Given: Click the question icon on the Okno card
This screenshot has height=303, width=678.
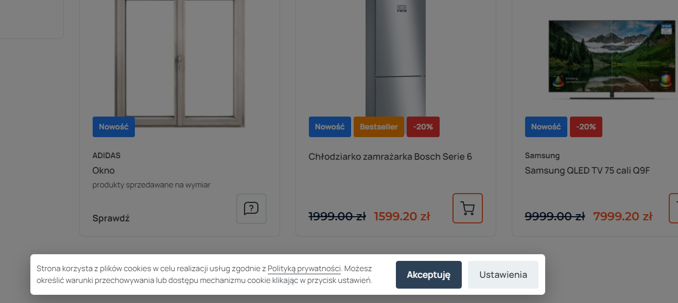Looking at the screenshot, I should (251, 209).
